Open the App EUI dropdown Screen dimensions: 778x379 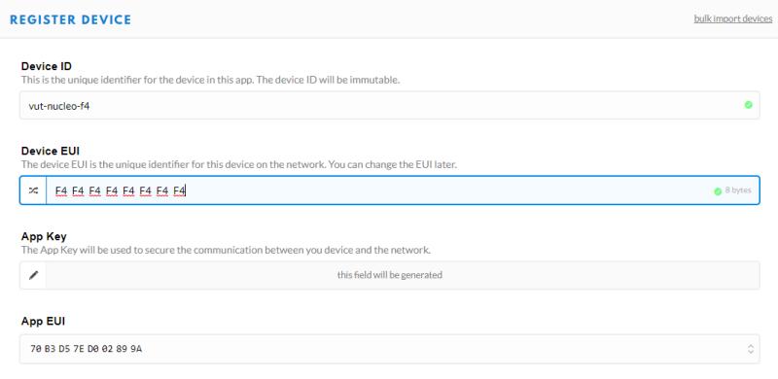point(390,349)
